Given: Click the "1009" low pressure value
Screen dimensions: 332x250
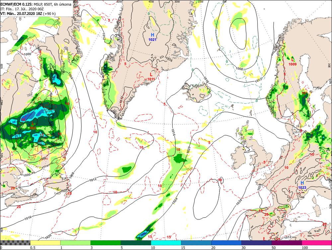Looking at the screenshot, I should point(293,64).
